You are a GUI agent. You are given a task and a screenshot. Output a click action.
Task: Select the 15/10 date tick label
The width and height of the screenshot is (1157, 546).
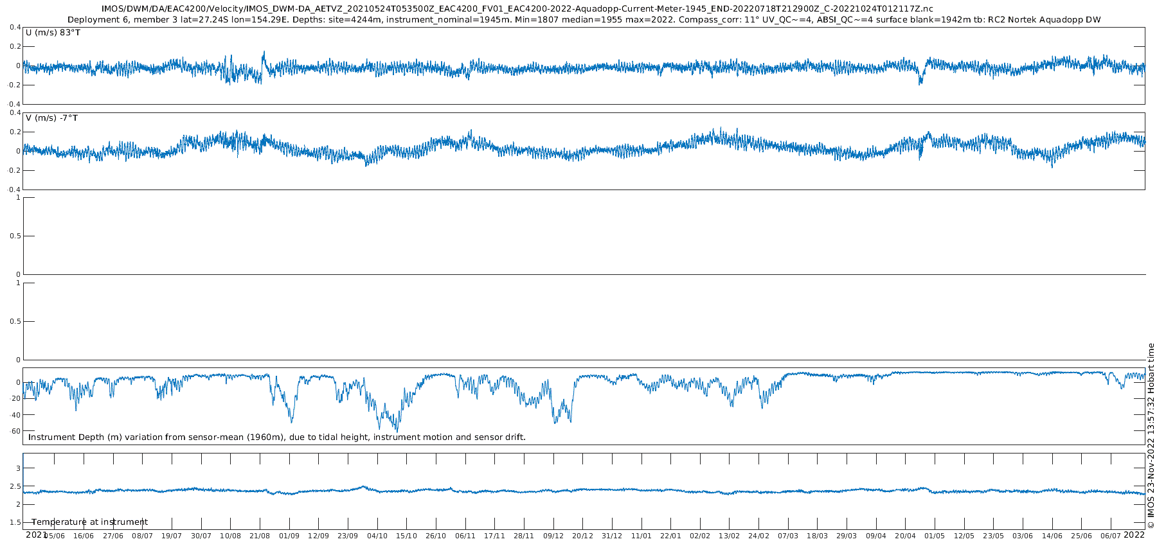click(x=406, y=536)
